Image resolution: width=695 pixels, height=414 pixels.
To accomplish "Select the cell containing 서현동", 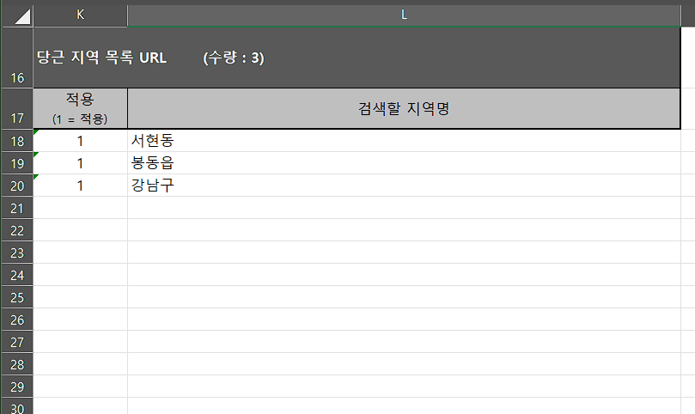I will coord(404,141).
